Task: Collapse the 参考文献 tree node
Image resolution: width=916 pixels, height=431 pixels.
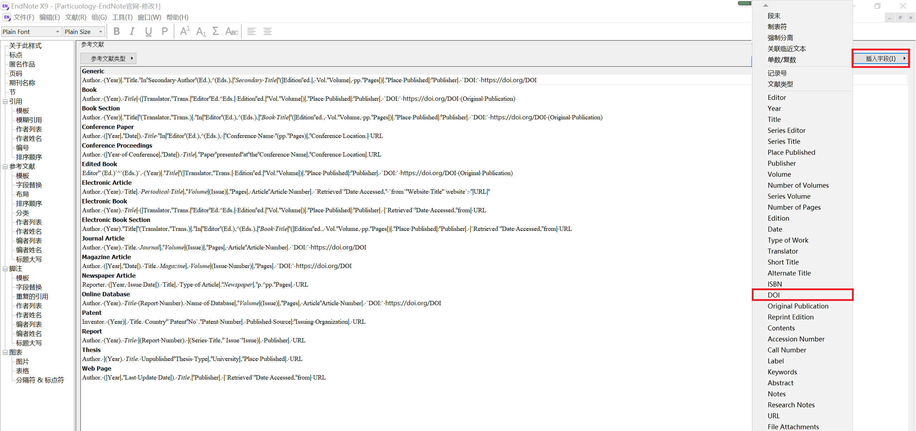Action: point(5,167)
